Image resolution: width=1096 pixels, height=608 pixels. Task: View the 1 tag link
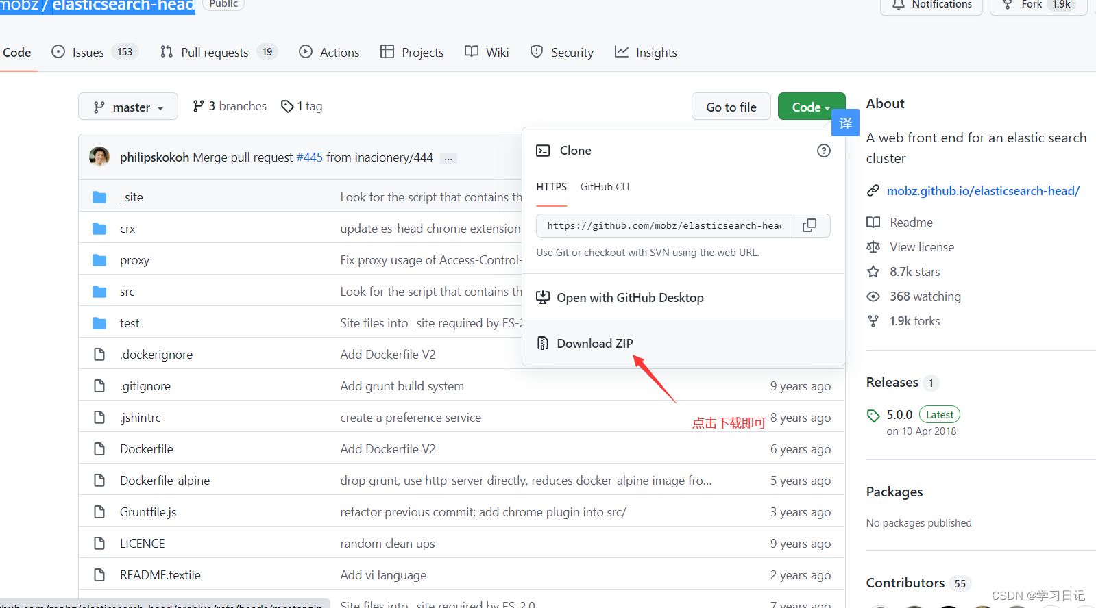[302, 106]
